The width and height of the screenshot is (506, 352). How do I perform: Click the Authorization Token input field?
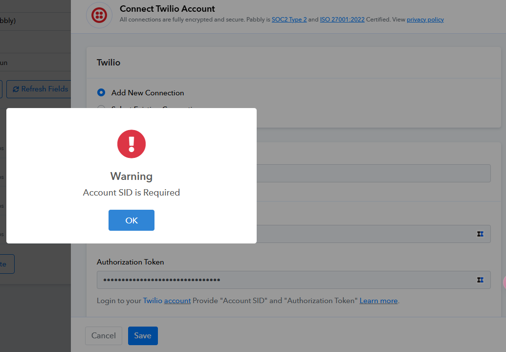pos(294,280)
